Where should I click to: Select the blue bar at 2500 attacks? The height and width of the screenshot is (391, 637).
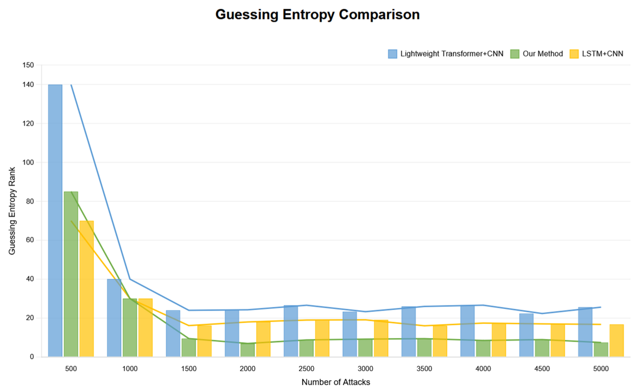(291, 331)
